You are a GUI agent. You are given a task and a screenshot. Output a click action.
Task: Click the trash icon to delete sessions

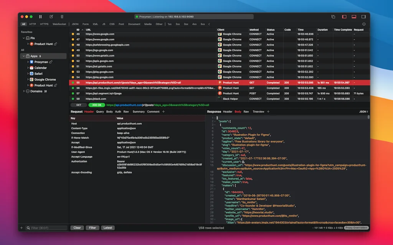pyautogui.click(x=61, y=16)
